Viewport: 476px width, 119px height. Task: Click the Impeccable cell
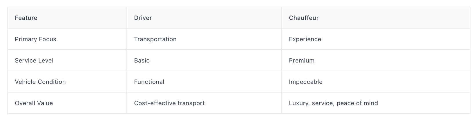pos(376,82)
